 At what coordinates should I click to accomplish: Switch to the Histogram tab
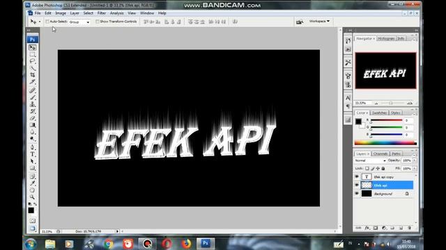[386, 38]
